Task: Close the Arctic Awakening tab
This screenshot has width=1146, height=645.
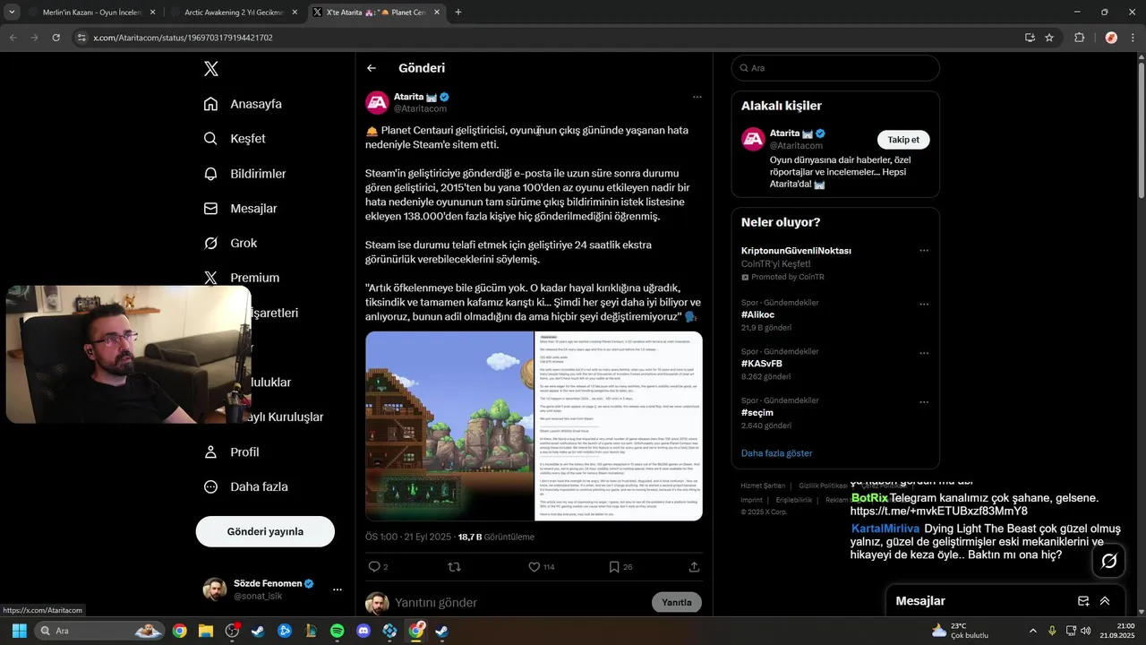Action: click(294, 13)
